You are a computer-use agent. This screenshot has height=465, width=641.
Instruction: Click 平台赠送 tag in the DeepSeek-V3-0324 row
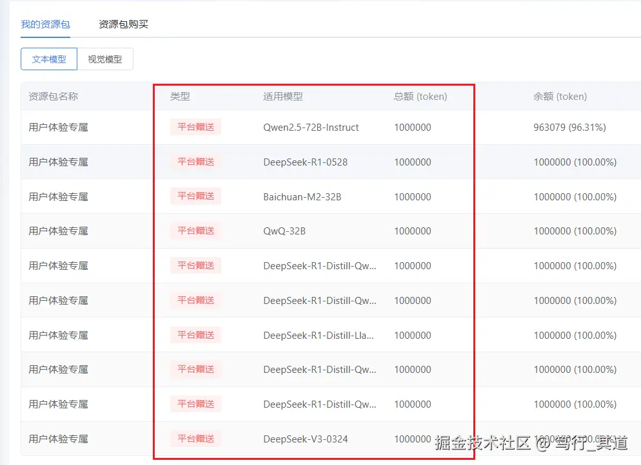(x=196, y=439)
